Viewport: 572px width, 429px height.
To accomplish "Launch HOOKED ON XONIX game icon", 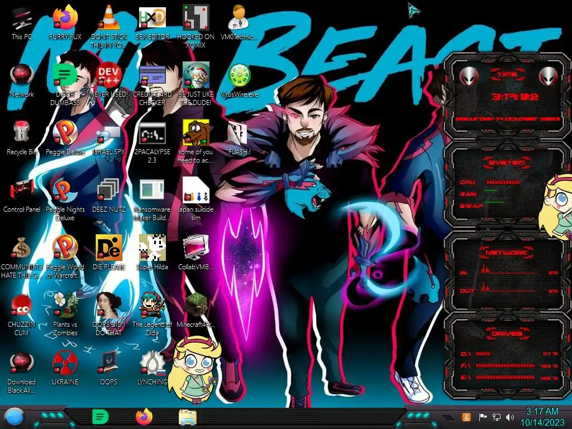I will [x=196, y=26].
